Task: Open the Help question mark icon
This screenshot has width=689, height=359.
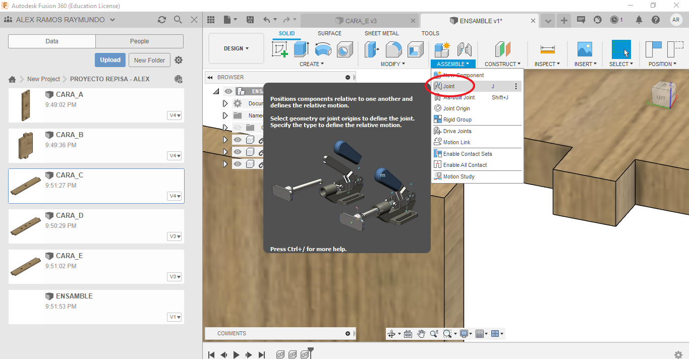Action: tap(656, 20)
